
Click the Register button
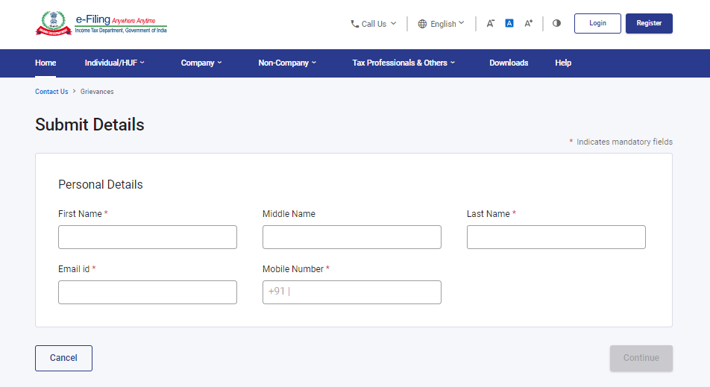point(649,23)
